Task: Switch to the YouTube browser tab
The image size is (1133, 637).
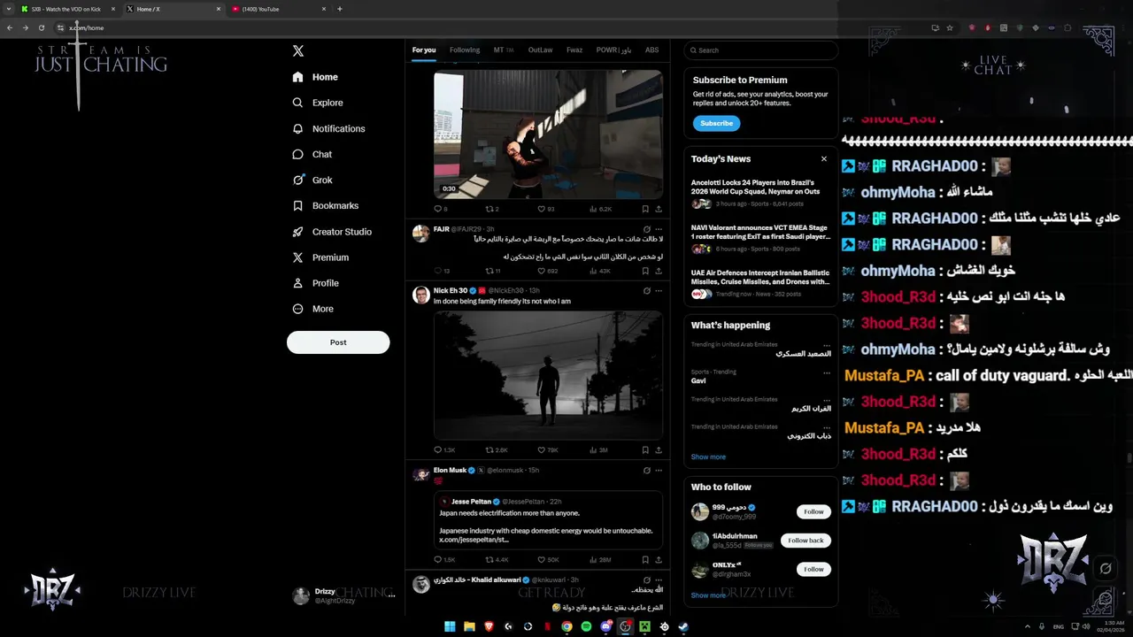Action: 278,9
